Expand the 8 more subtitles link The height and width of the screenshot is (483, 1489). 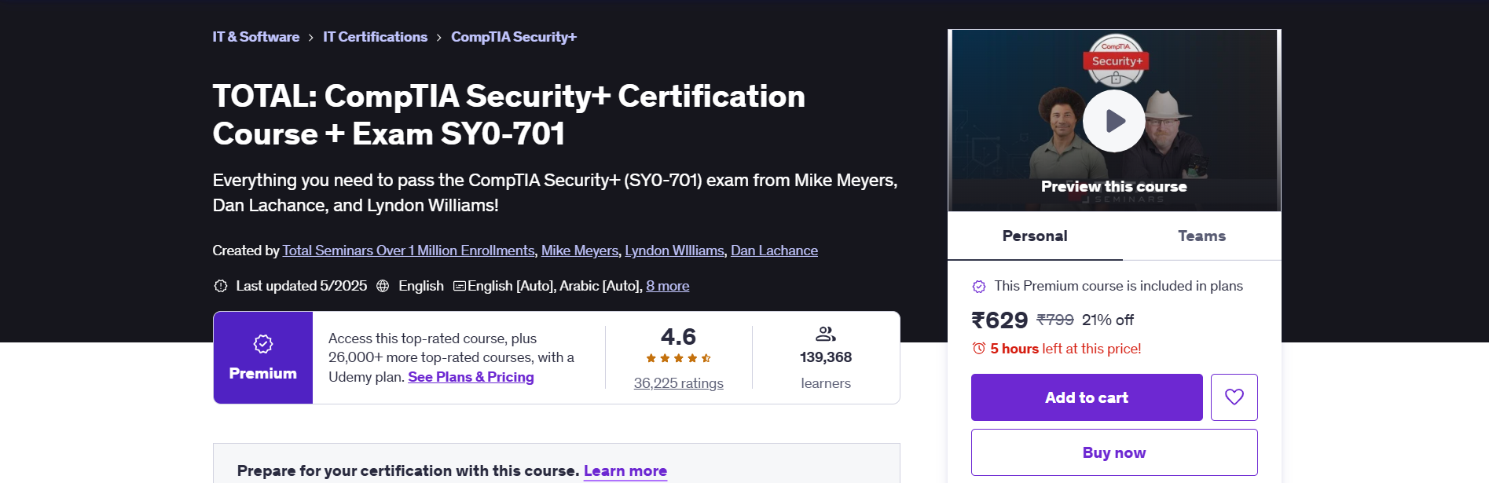point(667,286)
